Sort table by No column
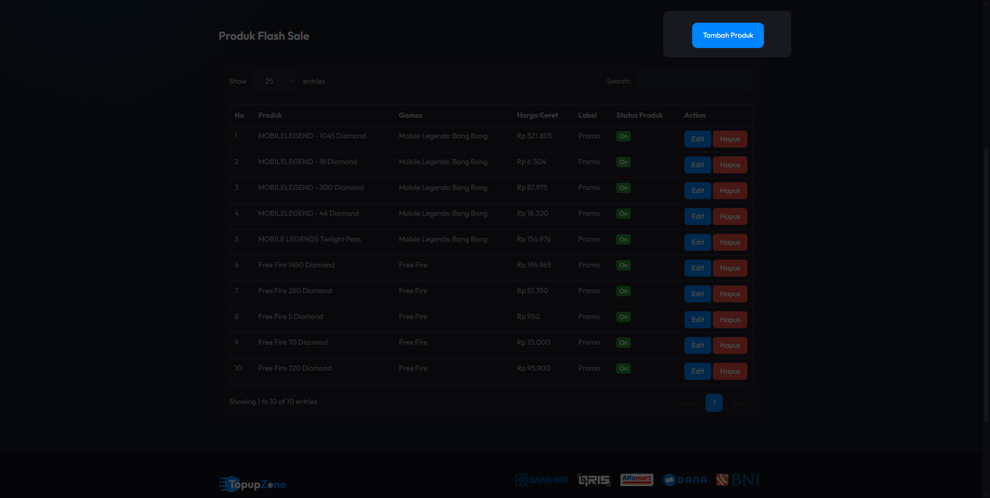This screenshot has height=498, width=990. 239,115
